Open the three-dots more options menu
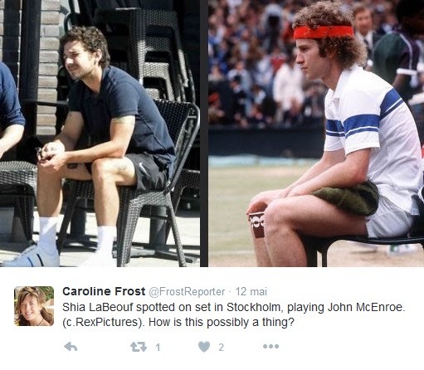The image size is (424, 370). [x=270, y=346]
